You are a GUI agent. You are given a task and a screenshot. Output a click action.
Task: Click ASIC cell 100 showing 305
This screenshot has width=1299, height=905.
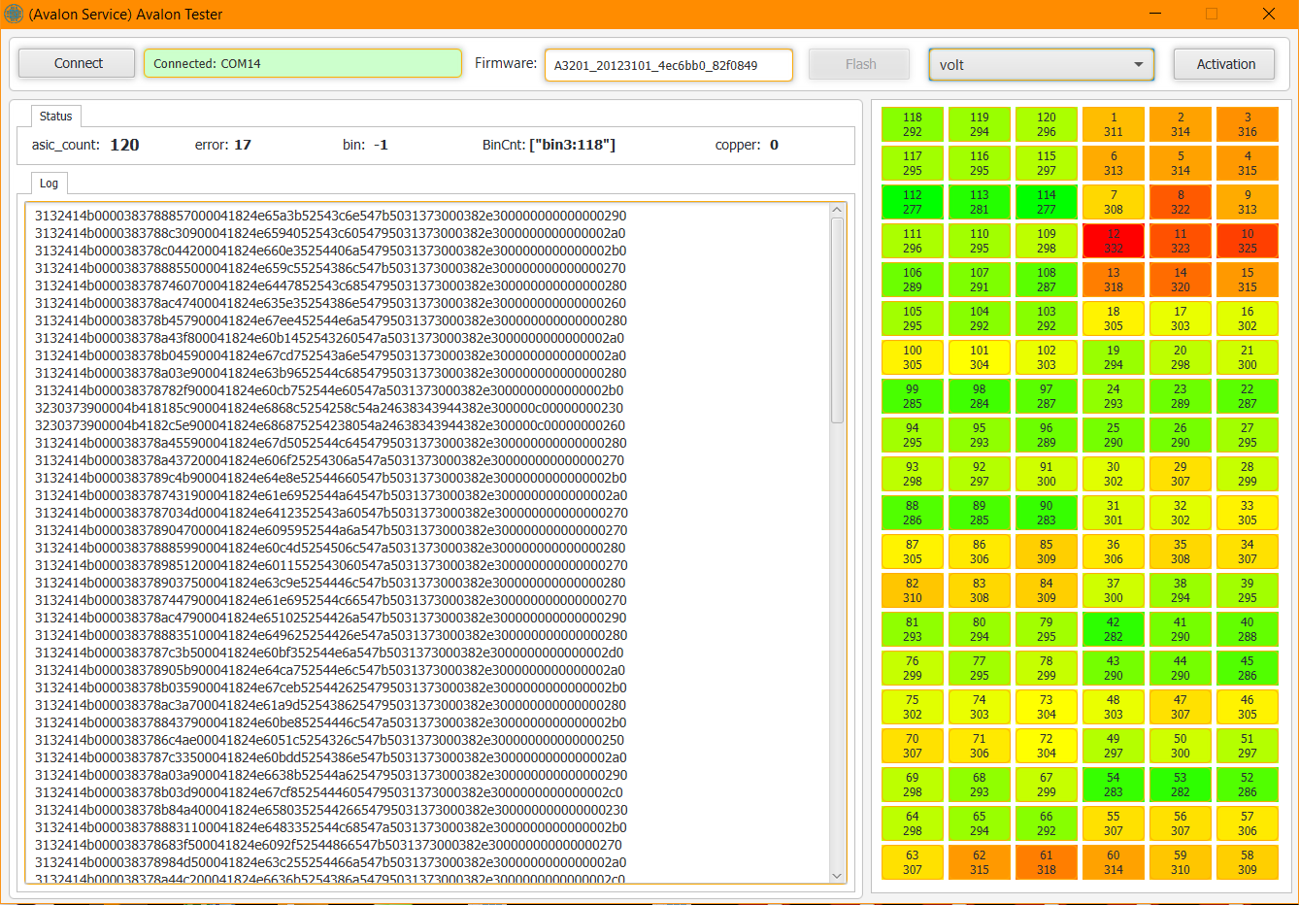[913, 357]
